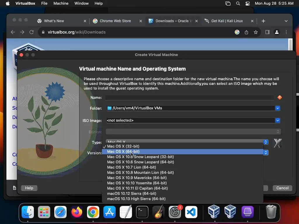Open the Version dropdown stepper
Viewport: 299px width, 224px height.
[x=266, y=153]
